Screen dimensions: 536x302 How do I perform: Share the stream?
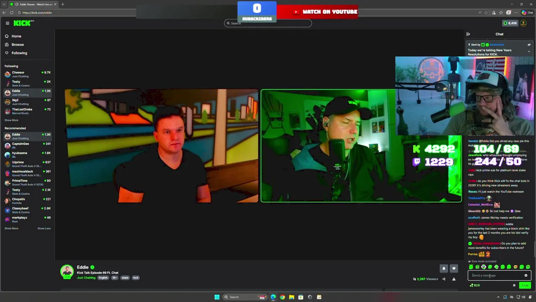[x=444, y=279]
